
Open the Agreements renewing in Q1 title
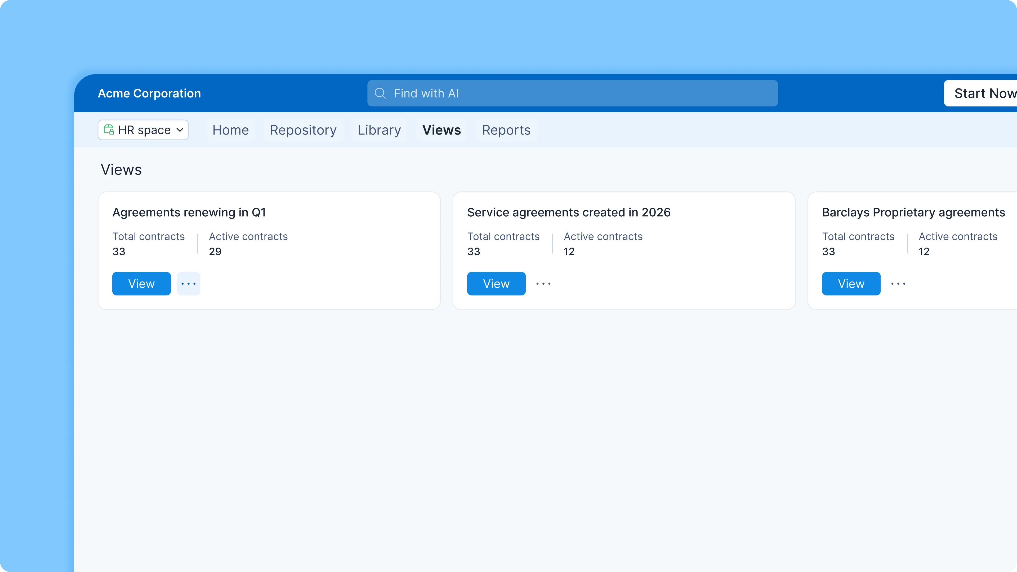click(x=190, y=212)
